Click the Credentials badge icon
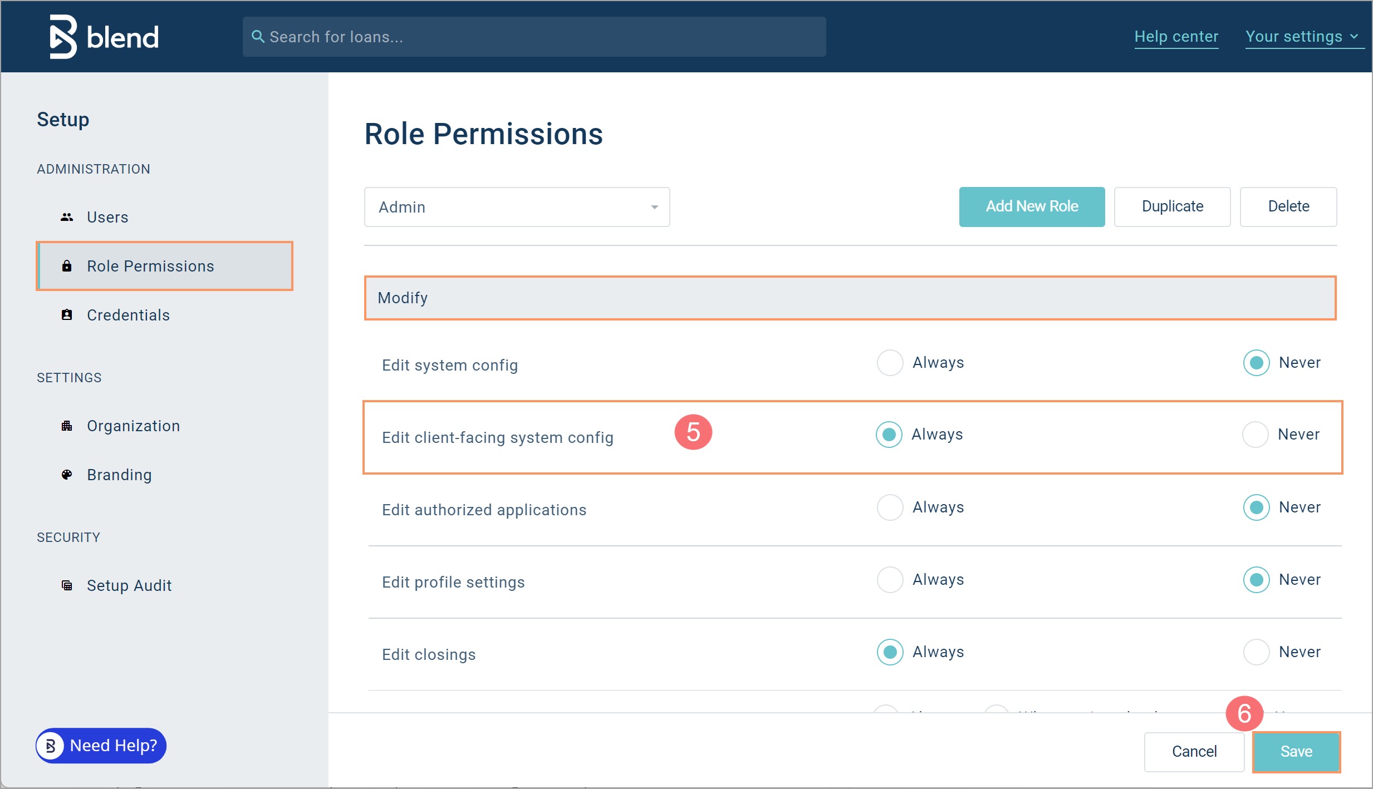This screenshot has width=1373, height=789. point(67,315)
